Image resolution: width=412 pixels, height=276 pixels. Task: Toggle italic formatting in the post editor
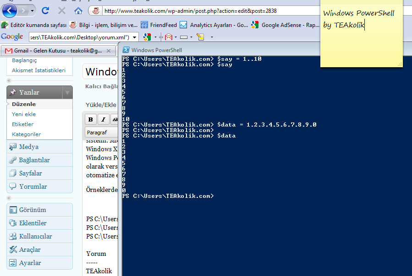point(103,120)
